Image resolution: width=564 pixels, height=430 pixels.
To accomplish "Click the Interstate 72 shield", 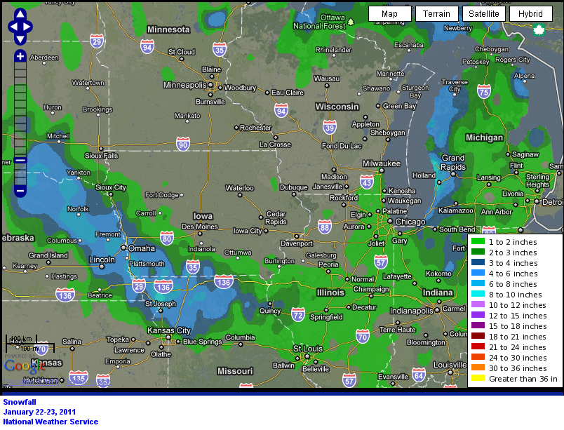I will point(298,315).
